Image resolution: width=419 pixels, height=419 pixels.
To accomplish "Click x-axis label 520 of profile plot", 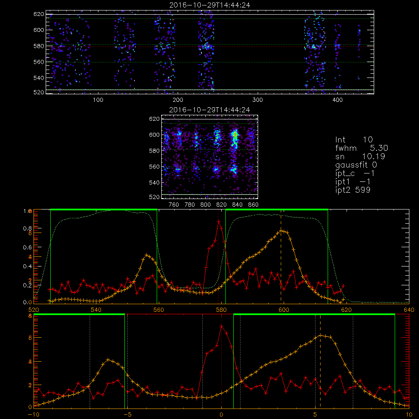I will coord(34,310).
